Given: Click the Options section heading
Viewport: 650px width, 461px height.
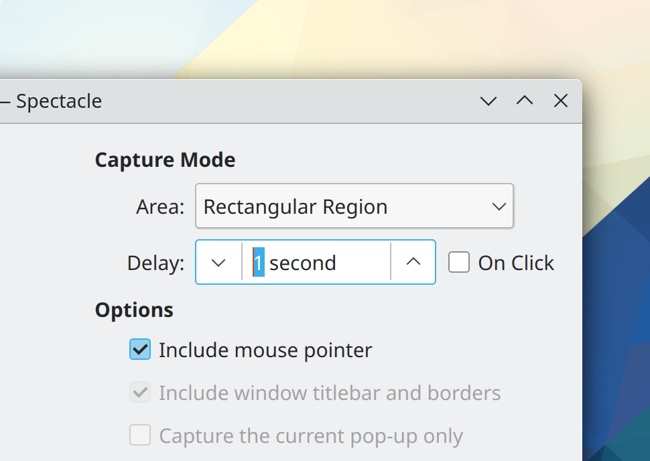Looking at the screenshot, I should coord(134,310).
